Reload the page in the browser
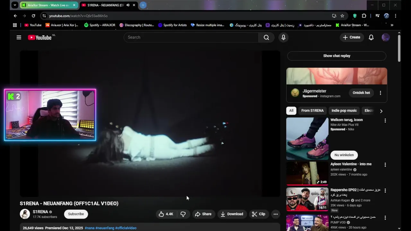 pos(33,16)
